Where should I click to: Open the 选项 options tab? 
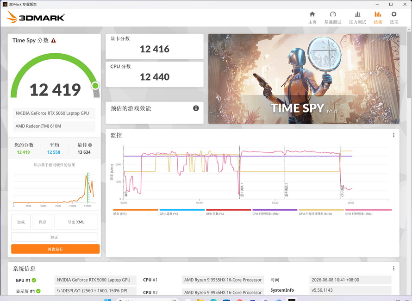(394, 18)
